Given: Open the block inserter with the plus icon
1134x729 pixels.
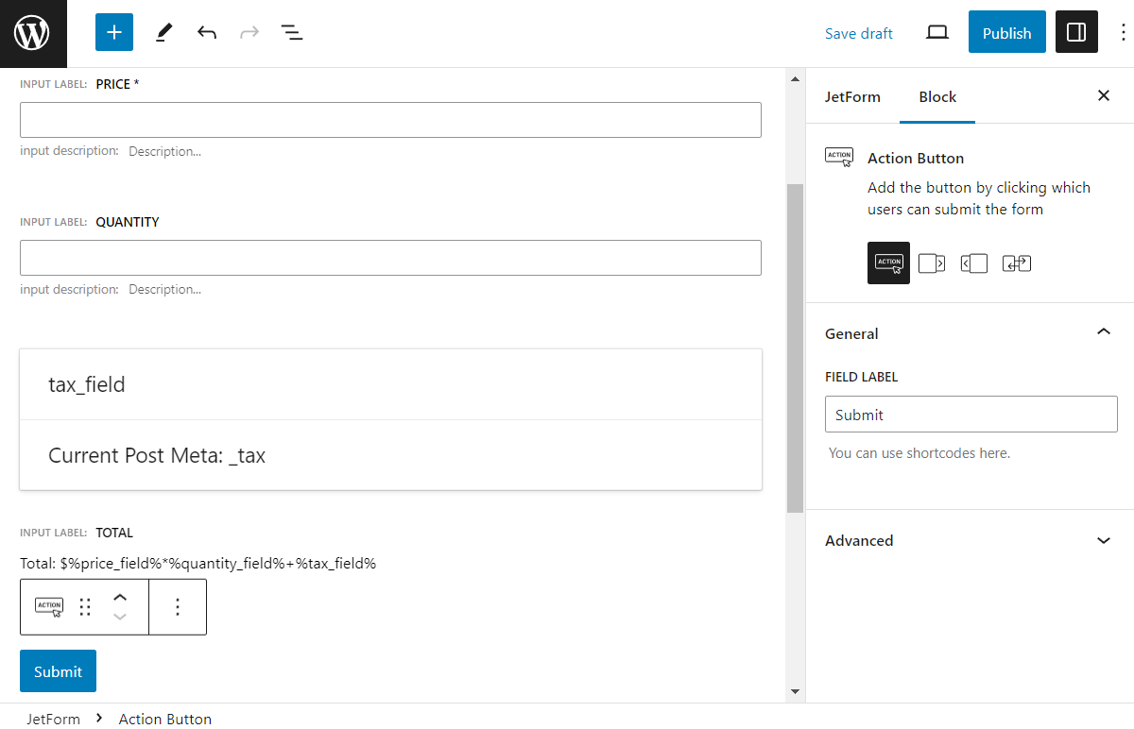Looking at the screenshot, I should tap(113, 32).
